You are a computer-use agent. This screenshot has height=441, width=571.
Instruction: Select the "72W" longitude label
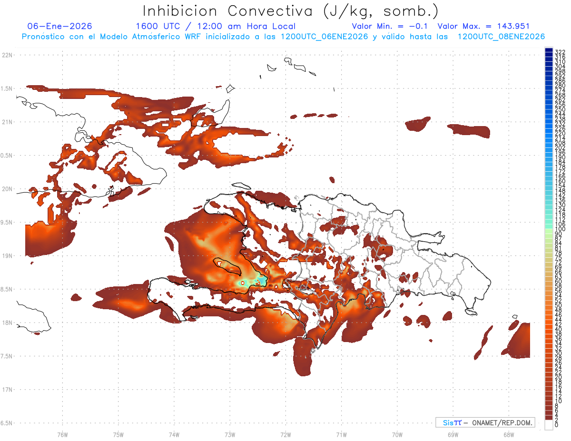click(x=285, y=434)
